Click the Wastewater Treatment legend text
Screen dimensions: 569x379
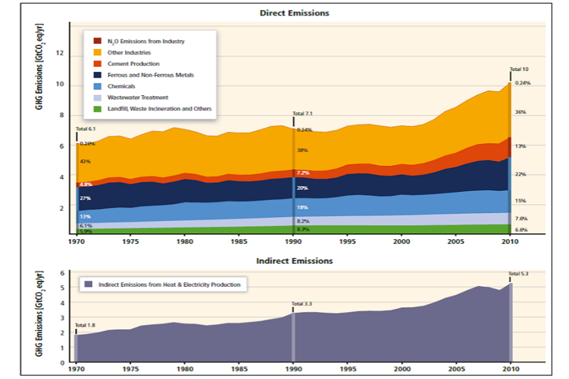pos(138,98)
